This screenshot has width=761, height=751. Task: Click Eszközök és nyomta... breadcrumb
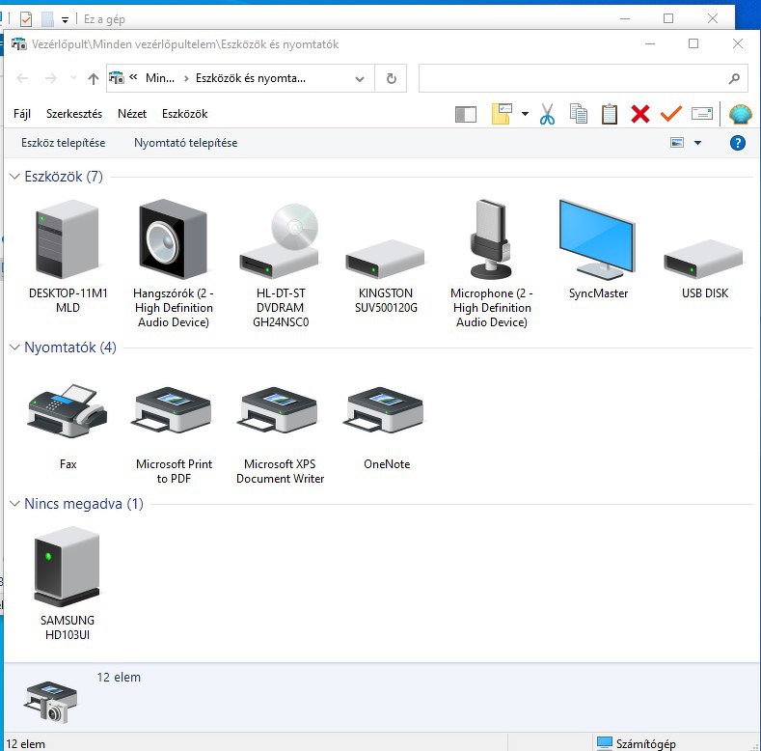click(251, 78)
